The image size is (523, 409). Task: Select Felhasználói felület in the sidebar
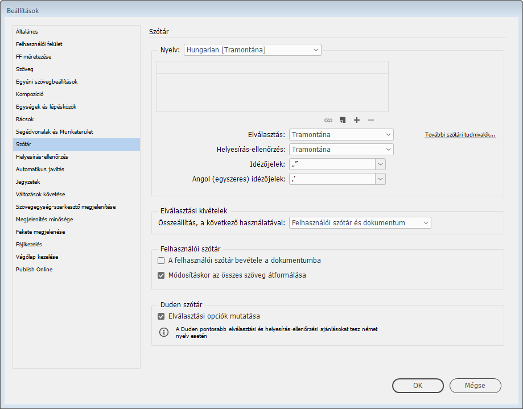(x=39, y=44)
